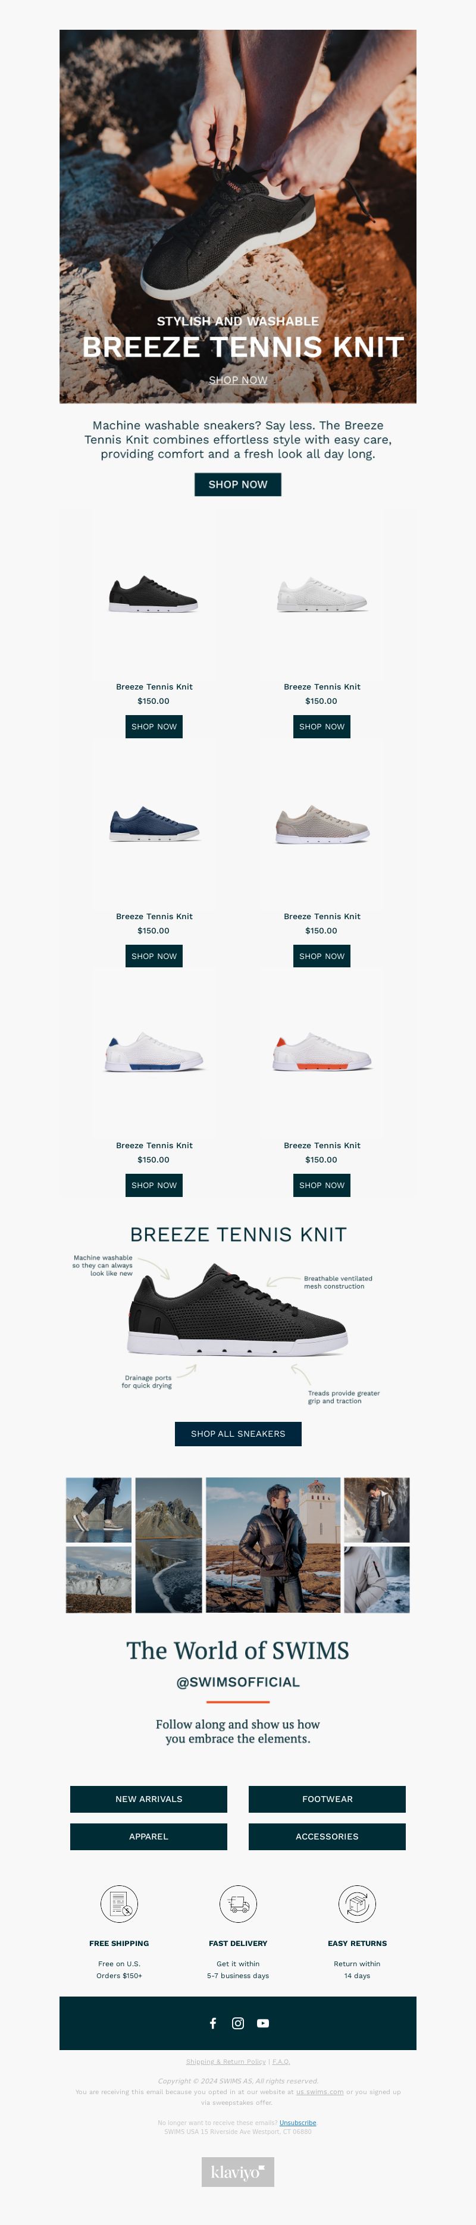
Task: Click the black Breeze Tennis Knit shoe image
Action: point(154,594)
